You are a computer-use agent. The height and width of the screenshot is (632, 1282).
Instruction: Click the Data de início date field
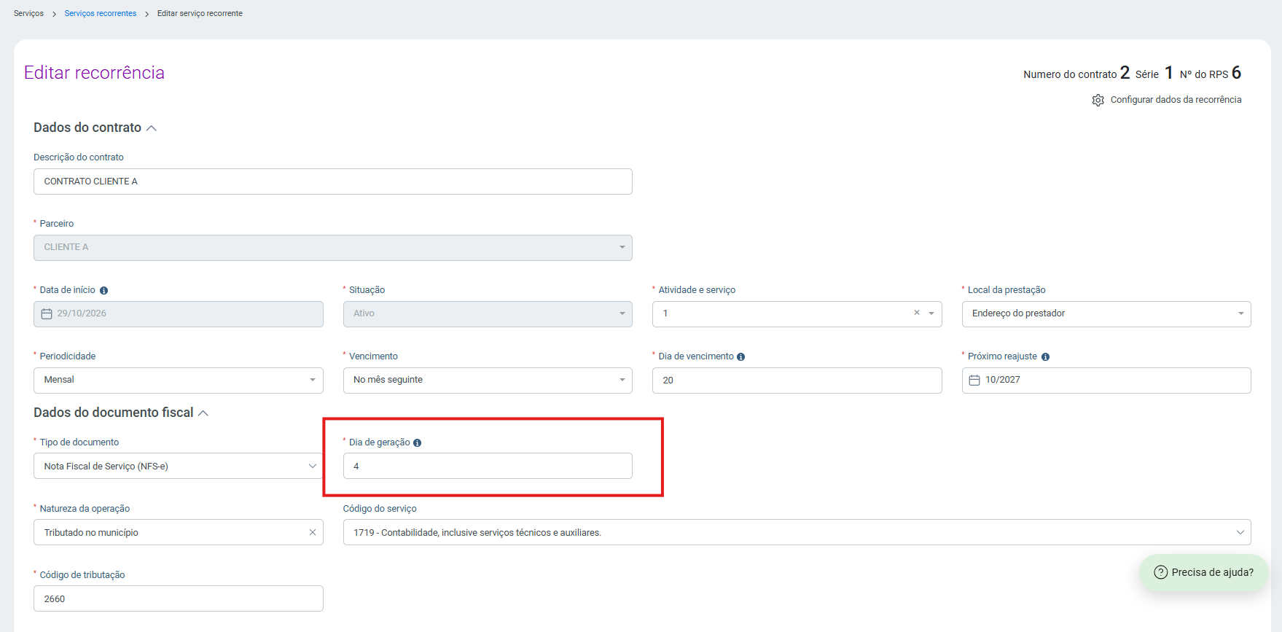click(179, 314)
